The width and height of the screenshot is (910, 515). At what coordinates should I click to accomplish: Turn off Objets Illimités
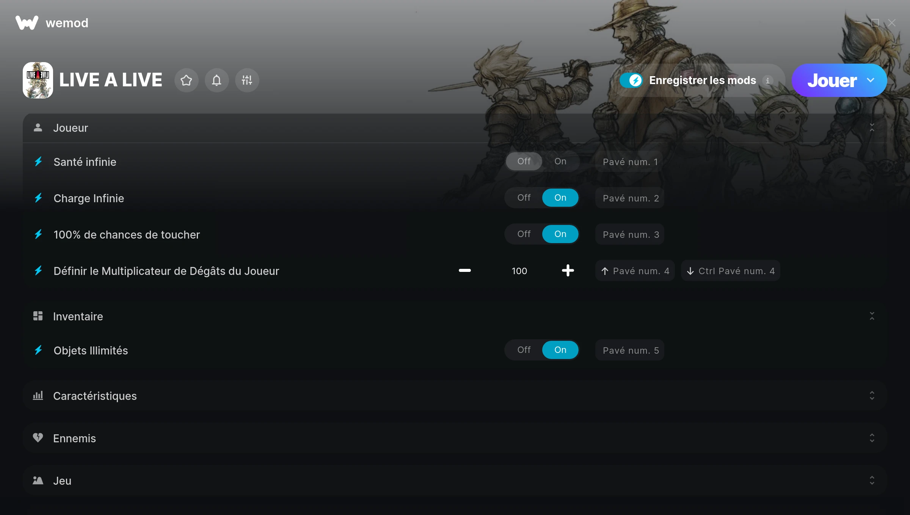(524, 350)
